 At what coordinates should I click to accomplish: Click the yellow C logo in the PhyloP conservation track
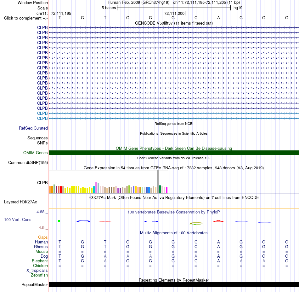point(196,223)
